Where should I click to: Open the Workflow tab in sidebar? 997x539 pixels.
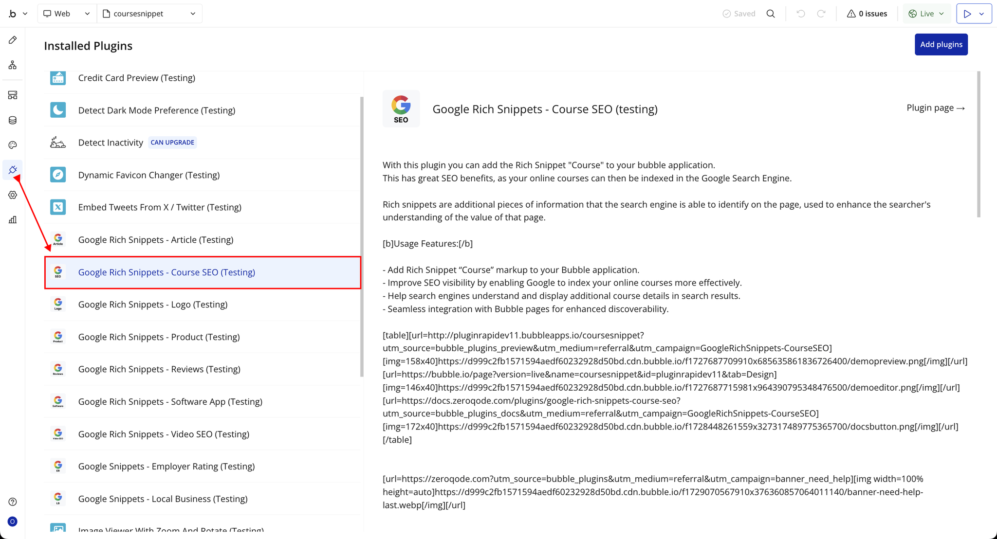tap(13, 65)
